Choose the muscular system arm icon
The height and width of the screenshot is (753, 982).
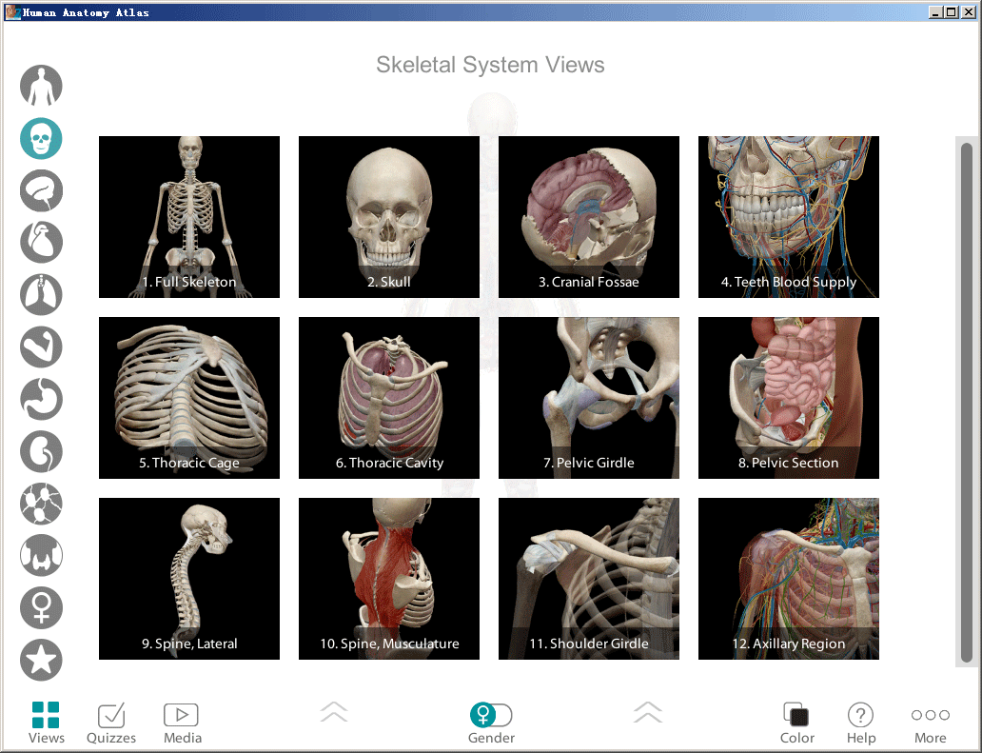[x=41, y=347]
